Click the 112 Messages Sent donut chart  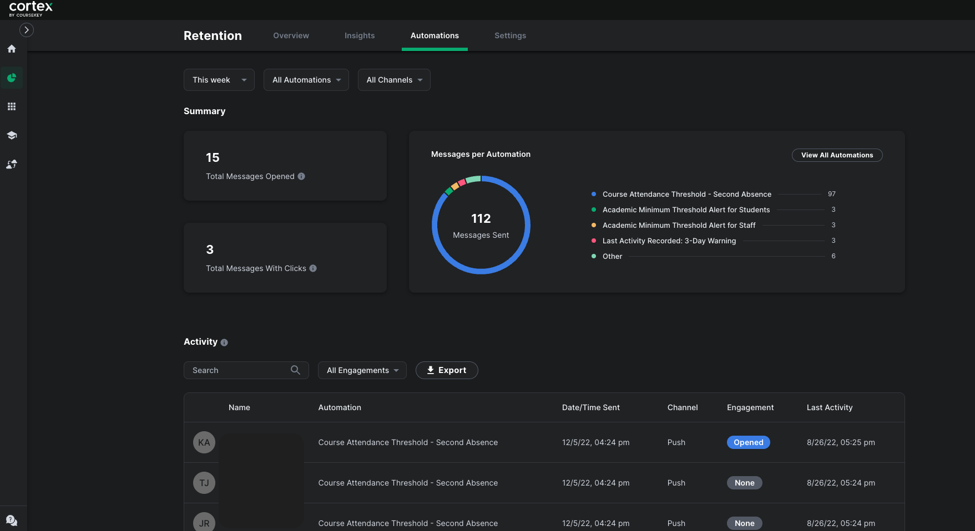pos(481,225)
